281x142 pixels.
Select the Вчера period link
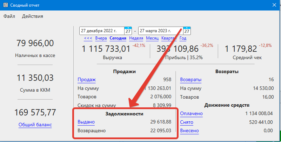click(101, 38)
